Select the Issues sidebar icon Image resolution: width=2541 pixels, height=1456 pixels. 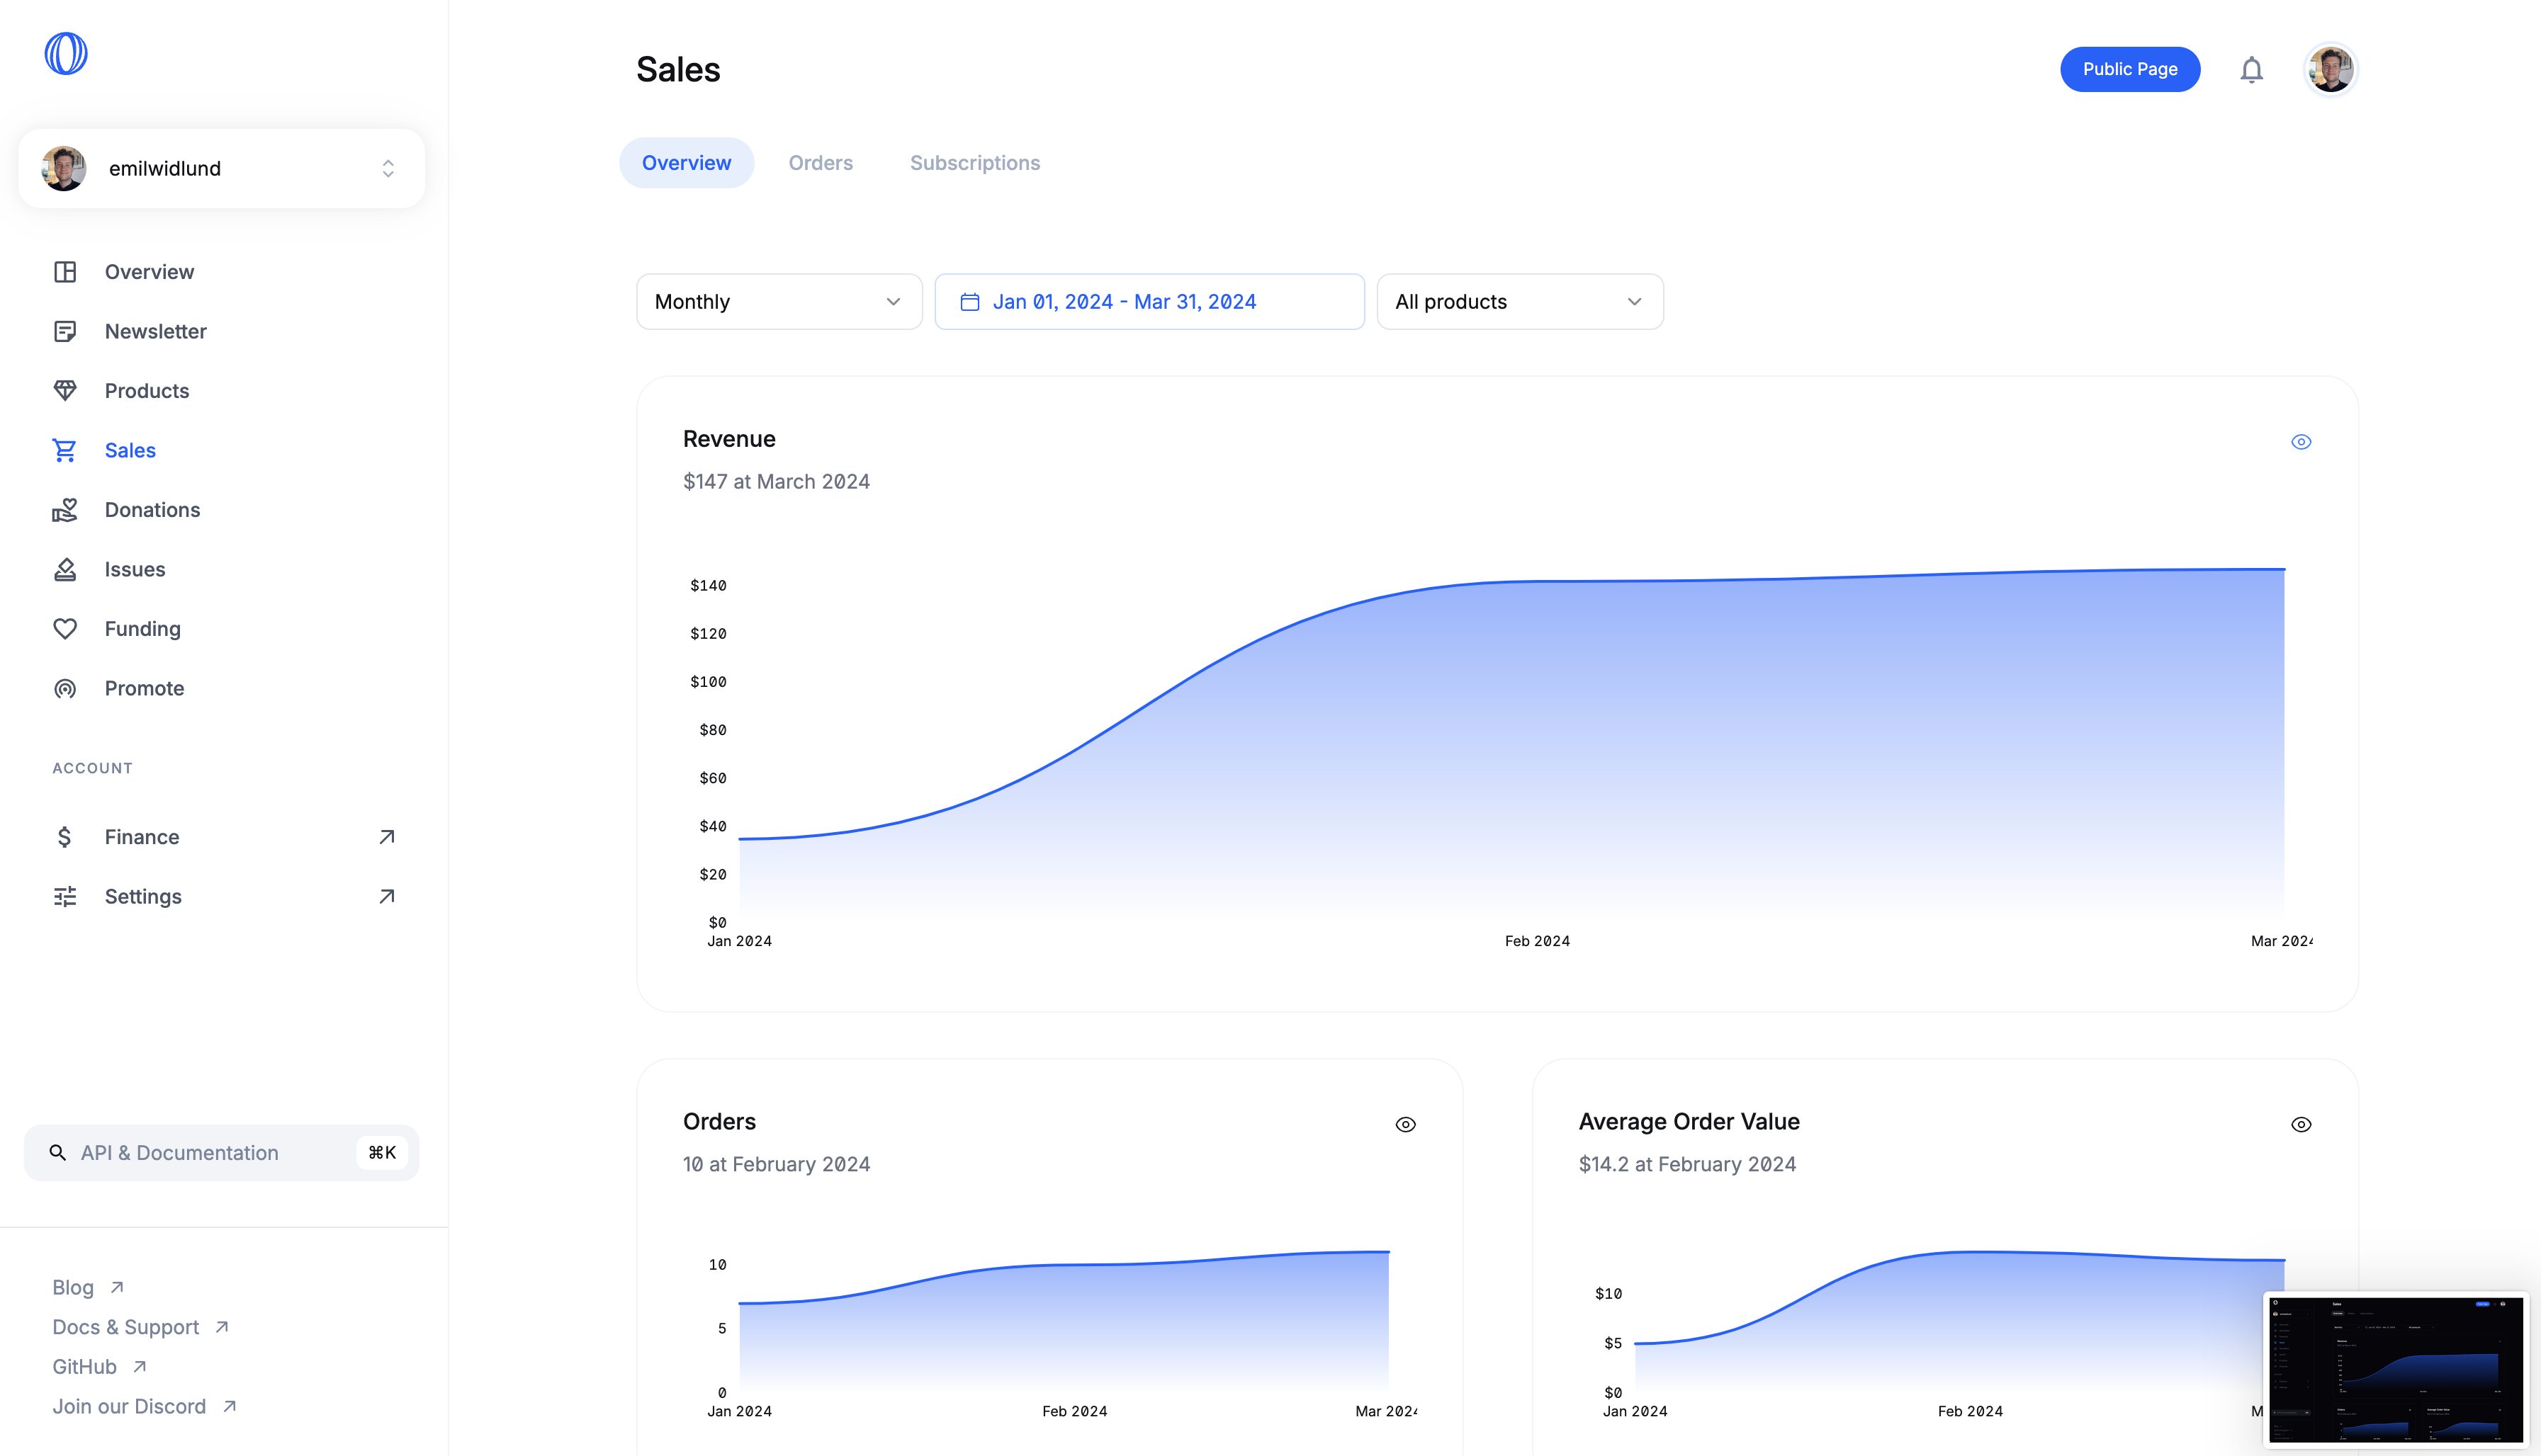[x=65, y=568]
